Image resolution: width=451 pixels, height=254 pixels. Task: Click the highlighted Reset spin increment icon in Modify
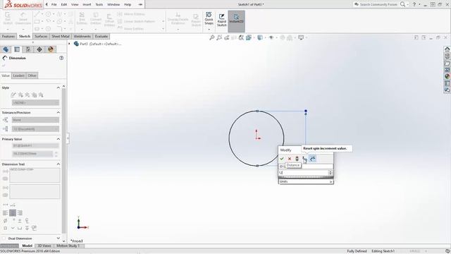tap(313, 158)
